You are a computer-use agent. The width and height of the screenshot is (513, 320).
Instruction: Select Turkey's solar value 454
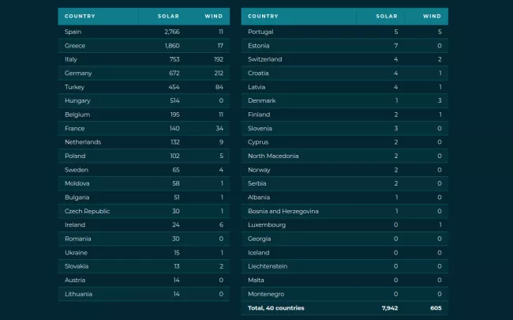click(x=174, y=87)
